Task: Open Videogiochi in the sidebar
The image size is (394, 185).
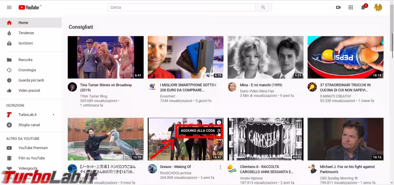Action: pyautogui.click(x=31, y=169)
